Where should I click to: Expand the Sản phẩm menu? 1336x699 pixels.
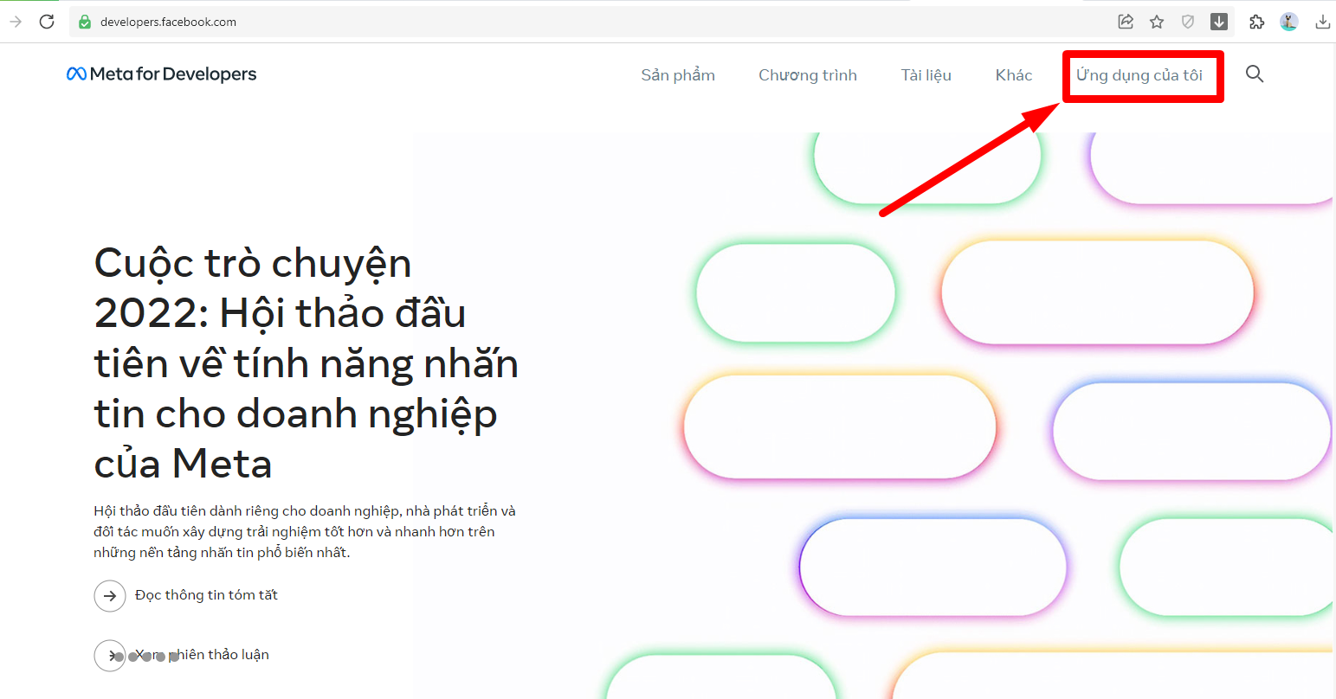678,75
